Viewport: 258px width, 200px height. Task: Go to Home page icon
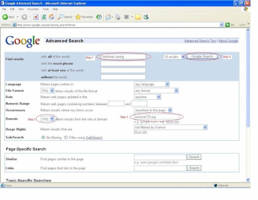click(x=52, y=17)
